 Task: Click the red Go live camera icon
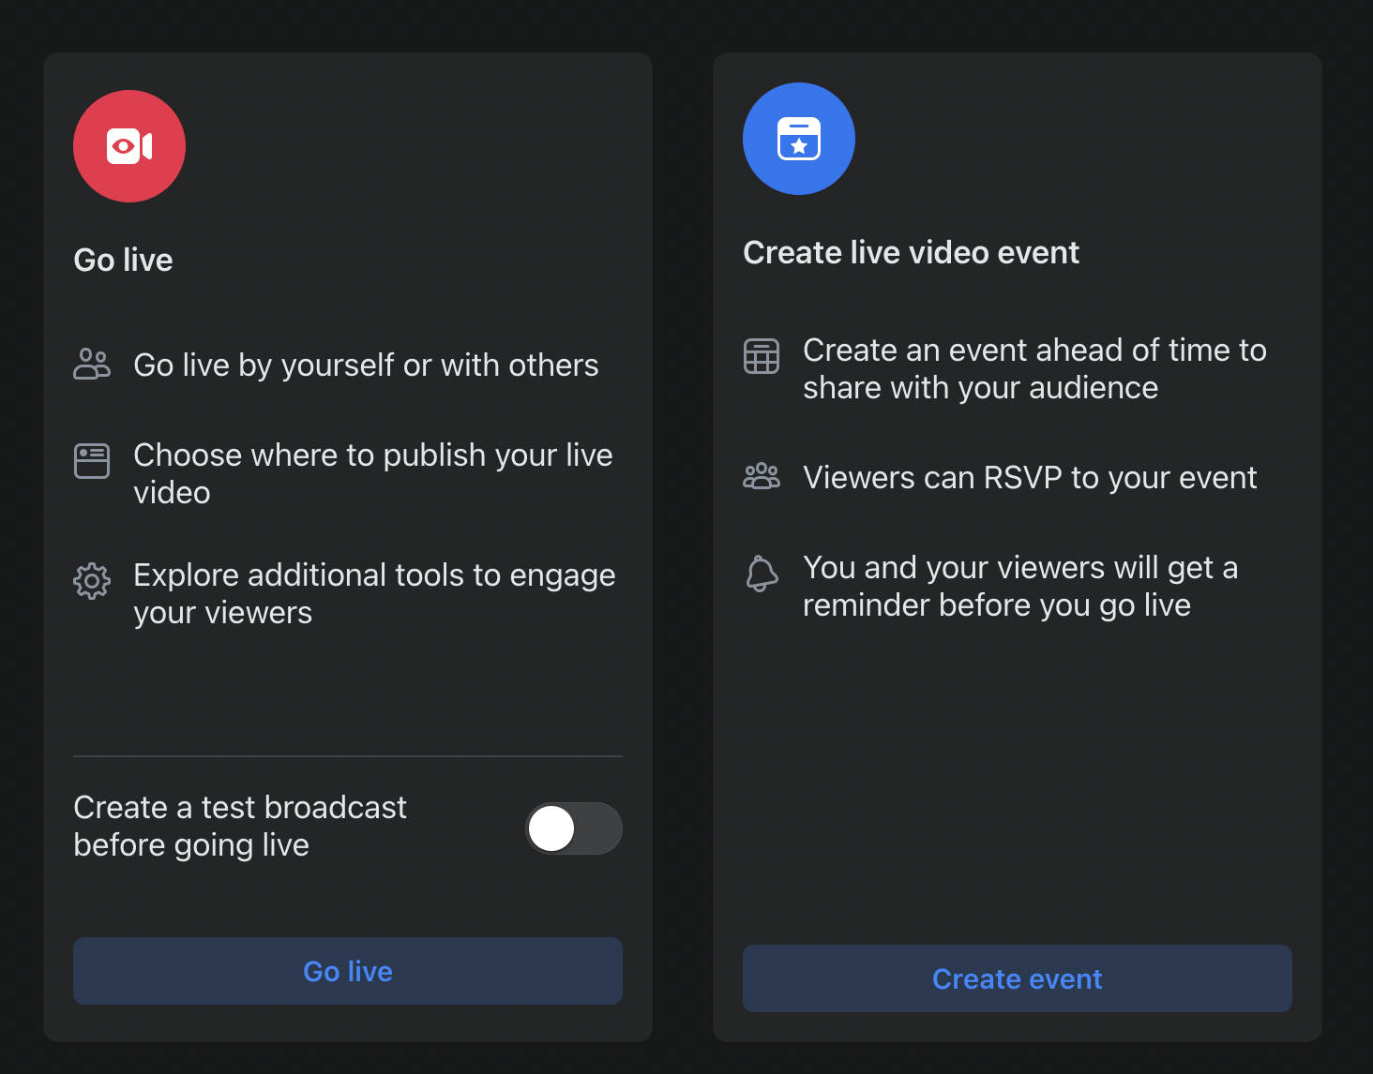pyautogui.click(x=128, y=146)
